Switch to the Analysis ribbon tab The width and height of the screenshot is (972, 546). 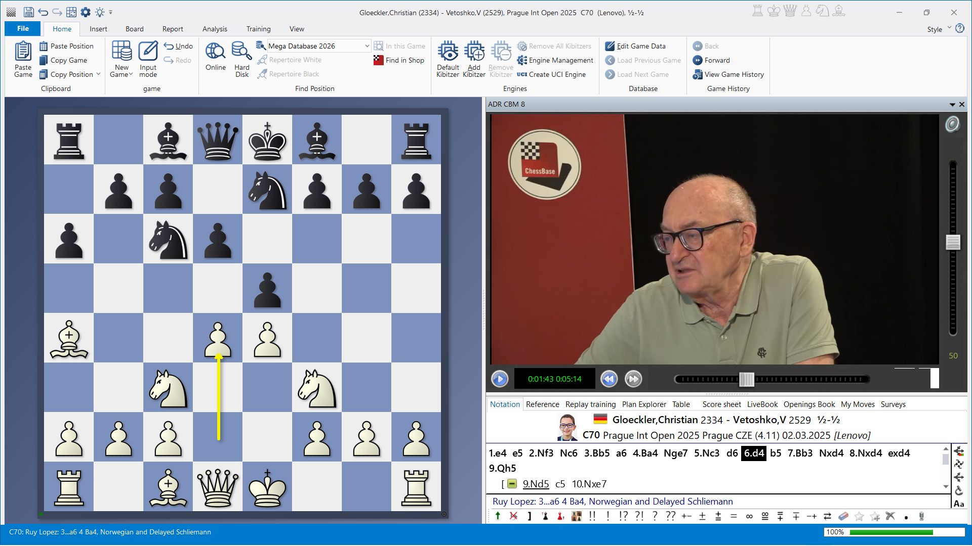(215, 29)
